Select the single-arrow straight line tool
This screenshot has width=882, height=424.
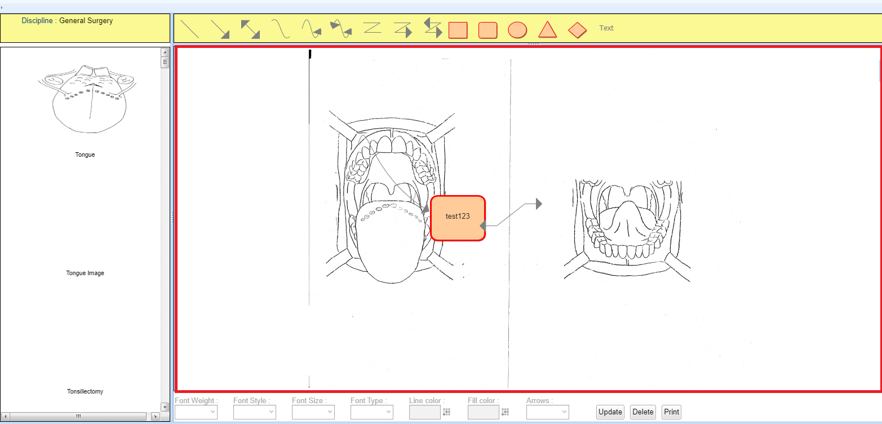(x=220, y=29)
